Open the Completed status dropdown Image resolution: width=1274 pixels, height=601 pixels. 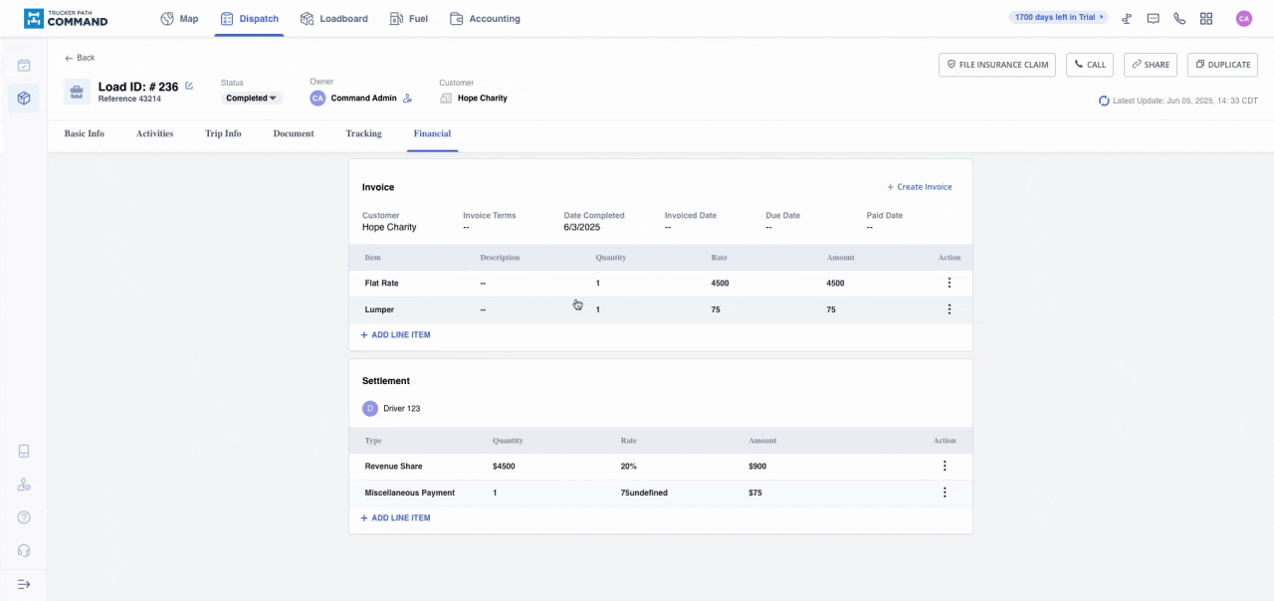click(252, 99)
